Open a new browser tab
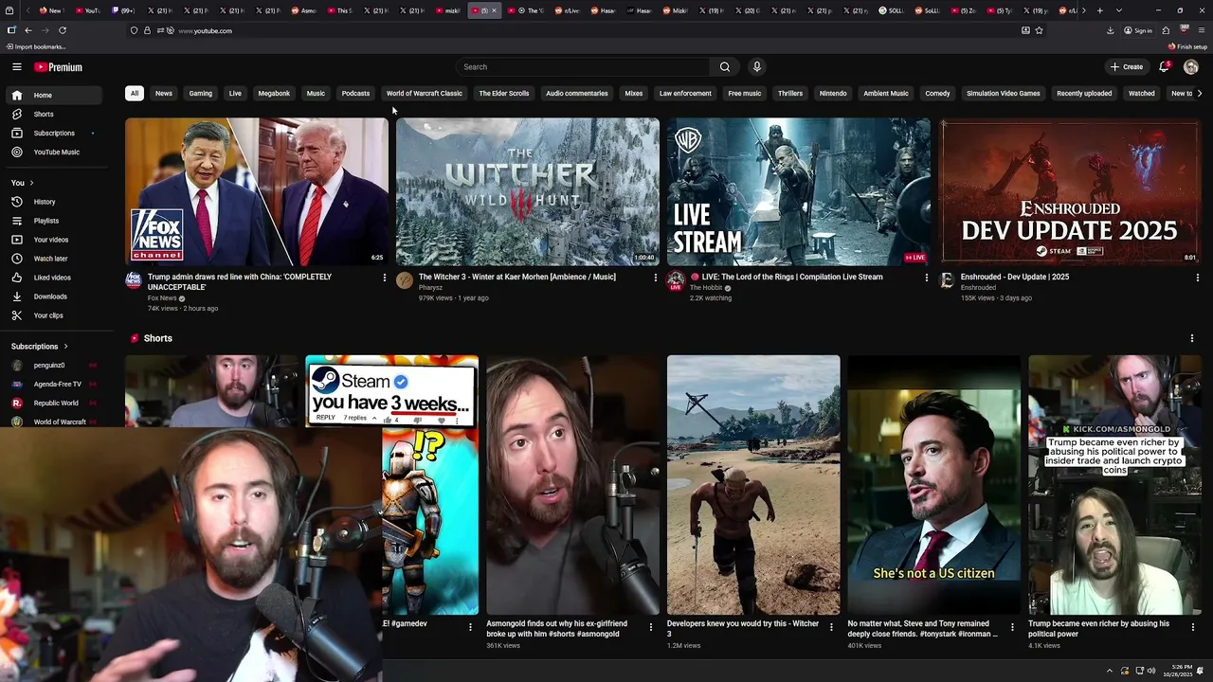Screen dimensions: 1213x682 coord(1099,10)
